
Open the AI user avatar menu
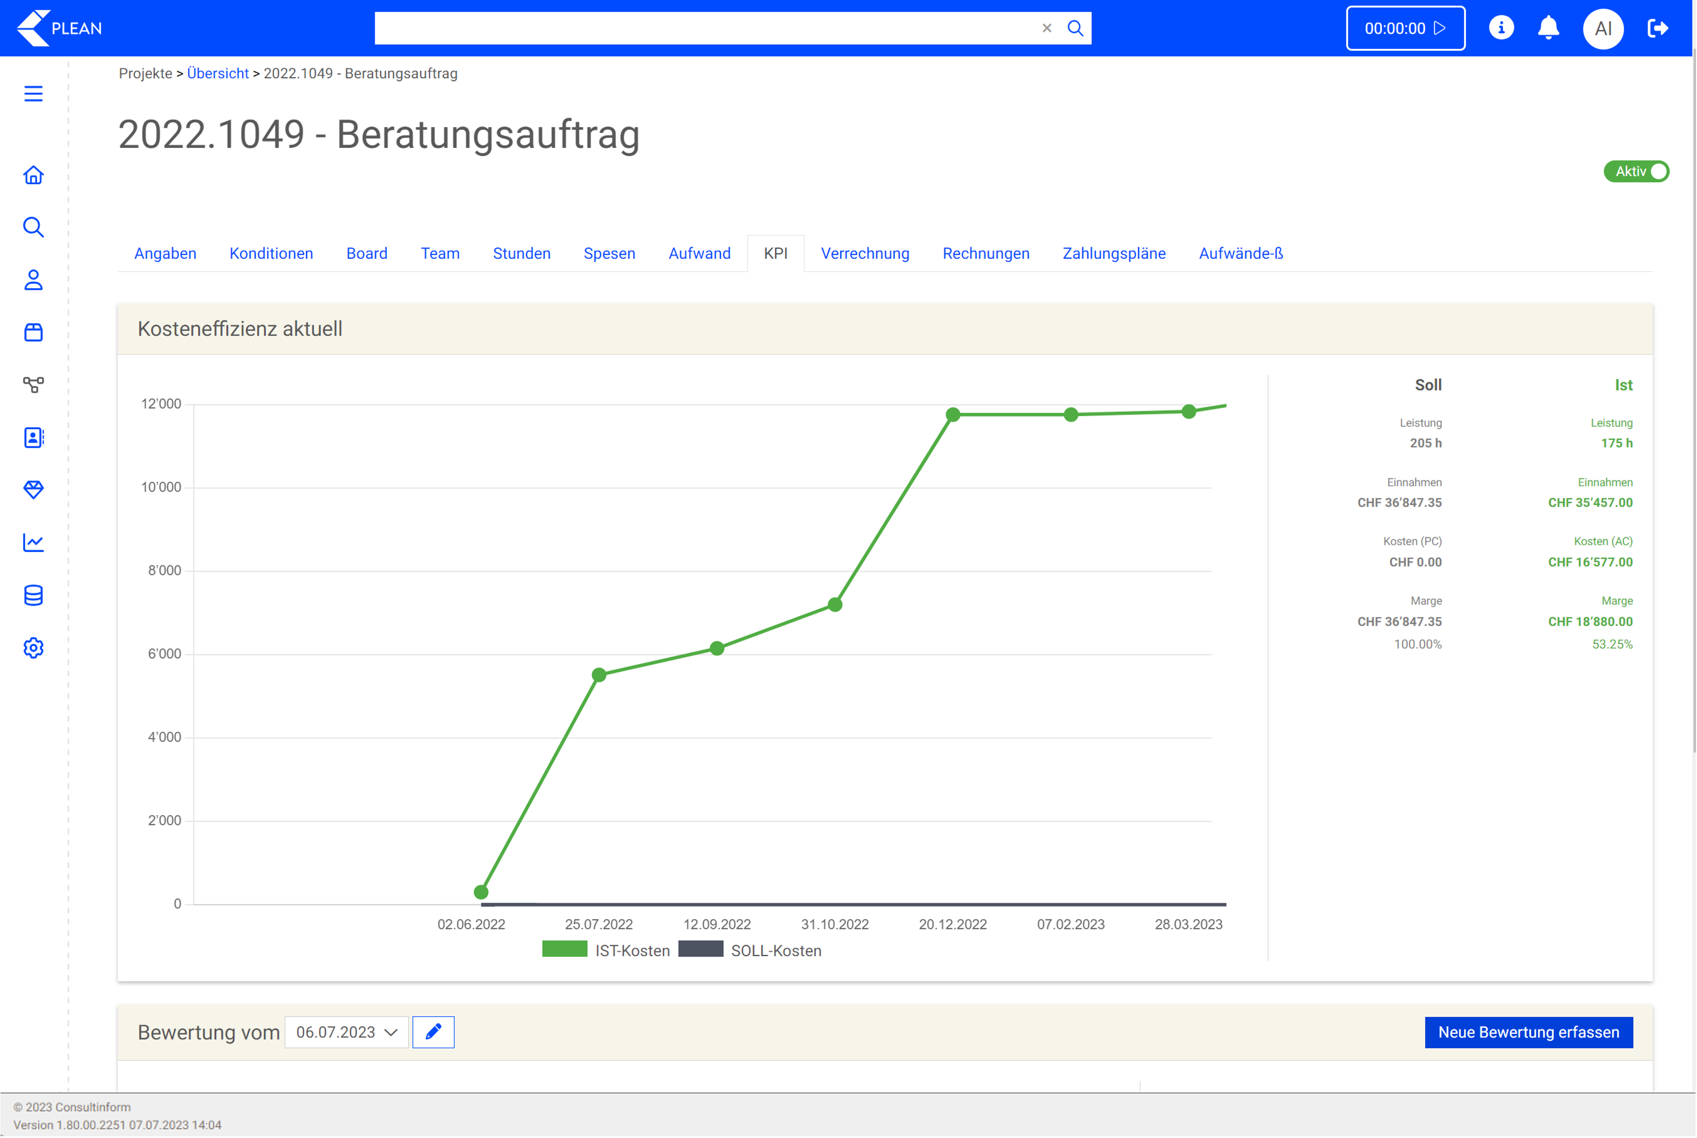point(1603,28)
